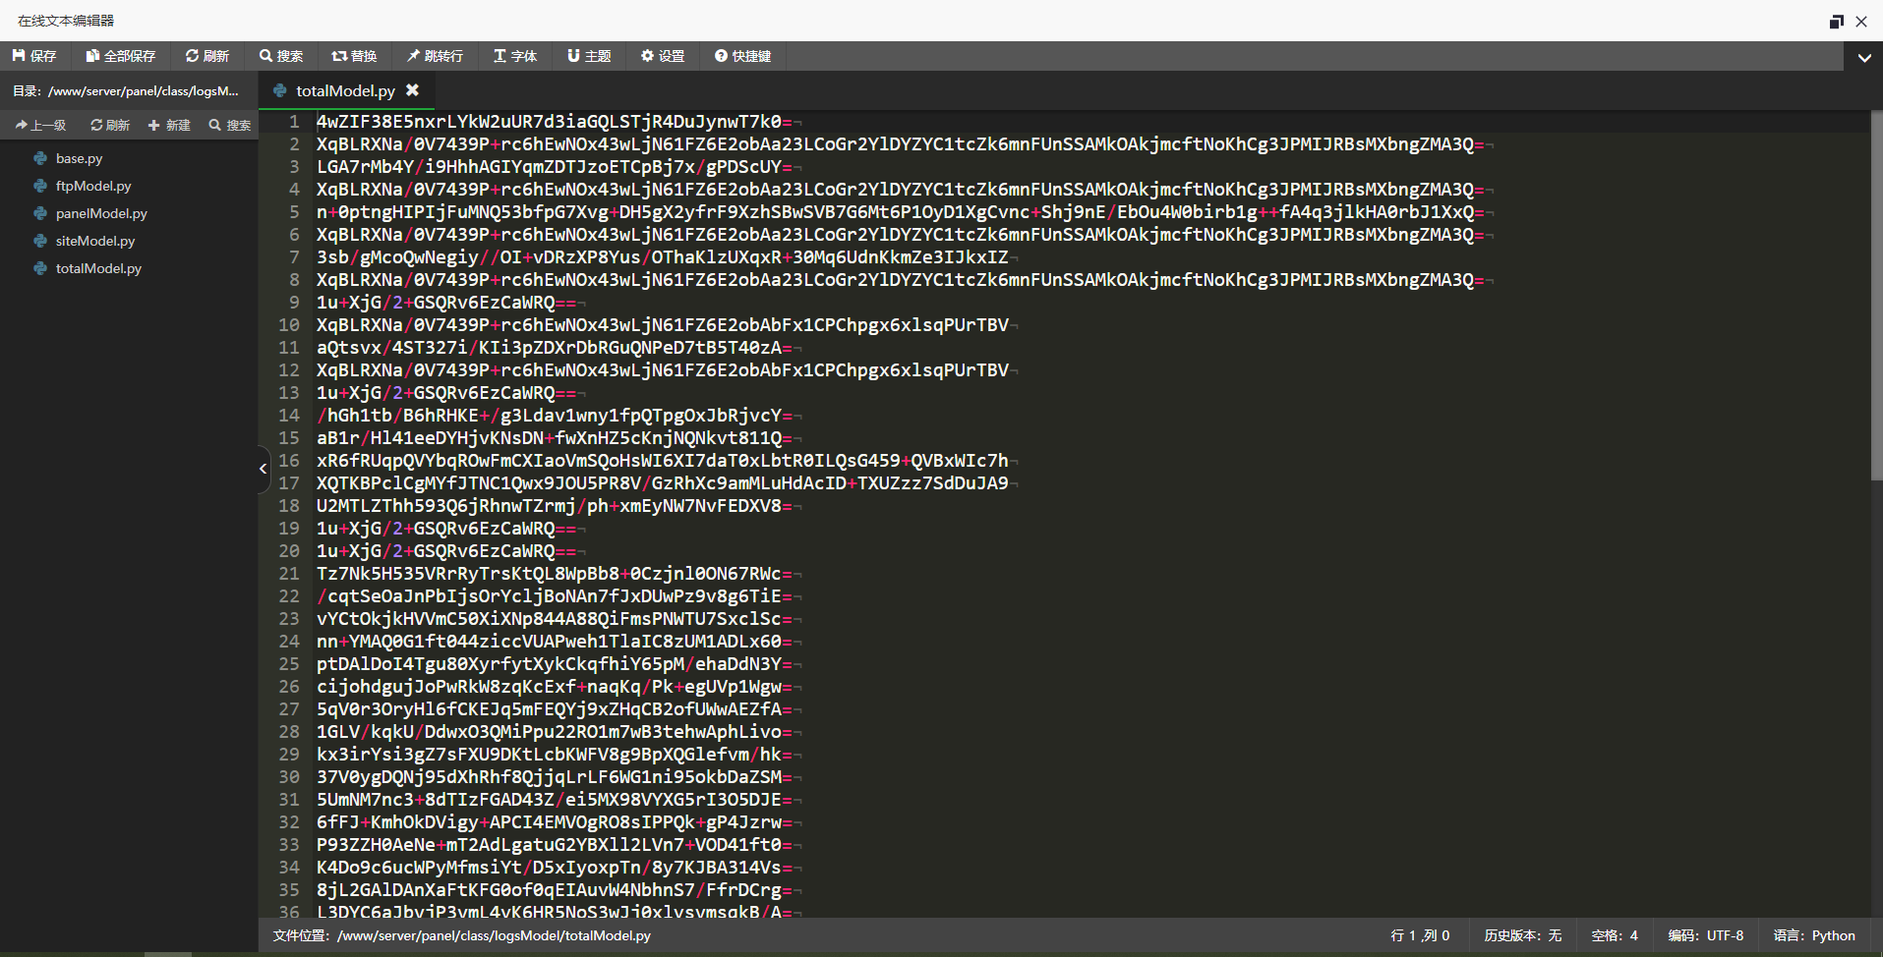Collapse the file sidebar with the arrow handle

[x=263, y=469]
